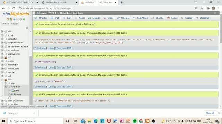This screenshot has width=222, height=124.
Task: Click the main page vertical scrollbar
Action: [x=221, y=29]
